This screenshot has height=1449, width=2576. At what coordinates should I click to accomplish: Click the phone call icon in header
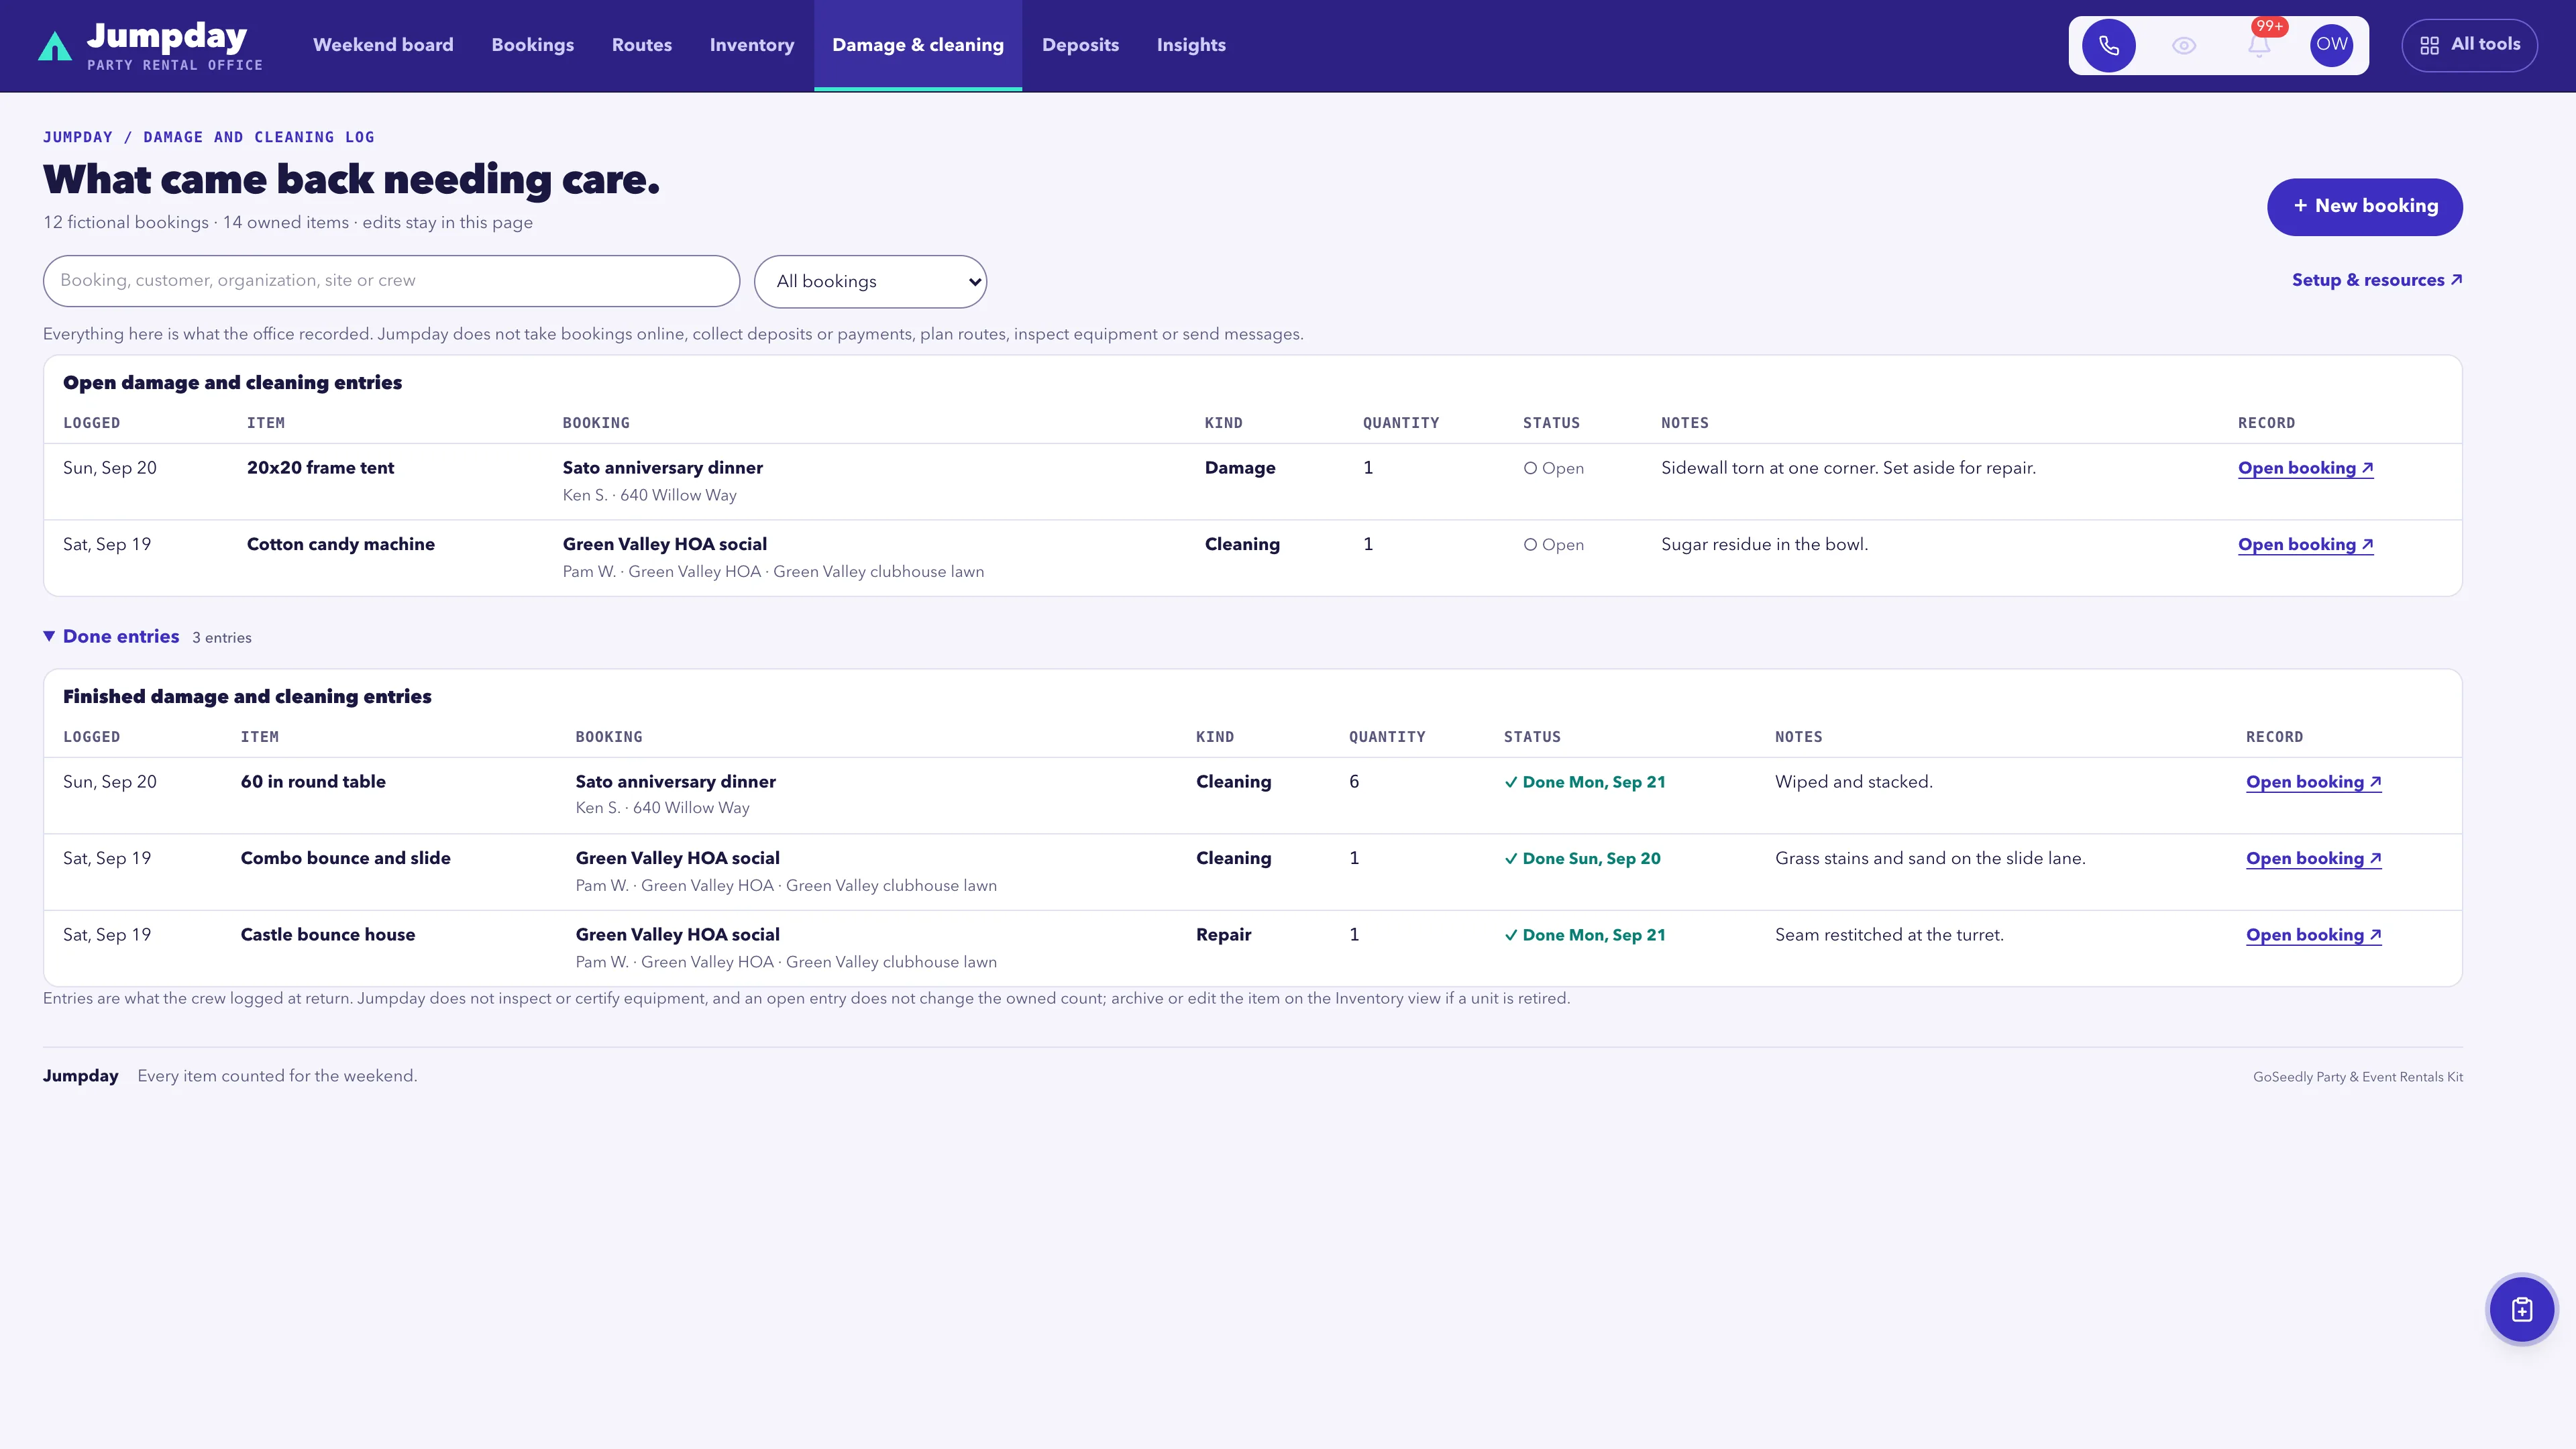[2108, 45]
